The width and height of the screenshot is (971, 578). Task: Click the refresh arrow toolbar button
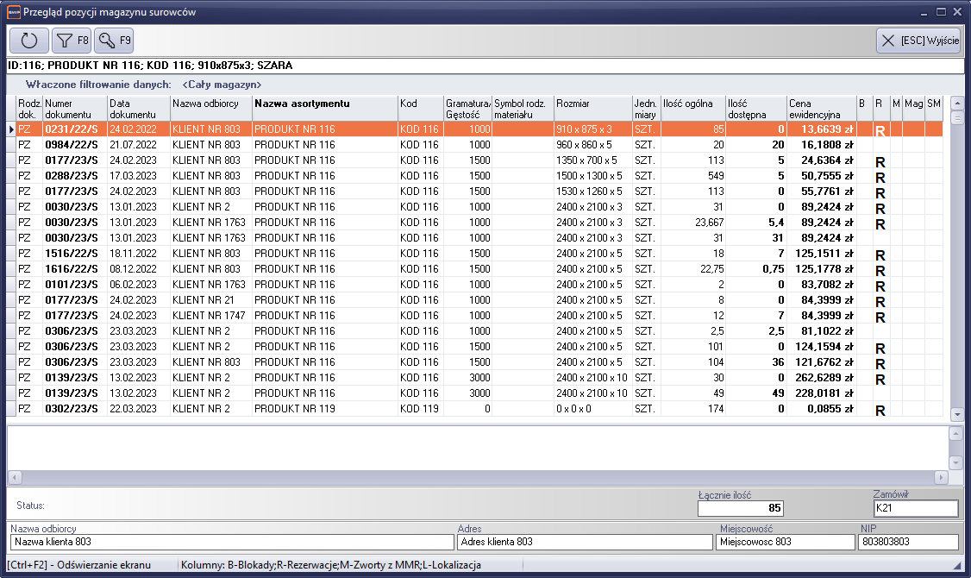[x=29, y=40]
